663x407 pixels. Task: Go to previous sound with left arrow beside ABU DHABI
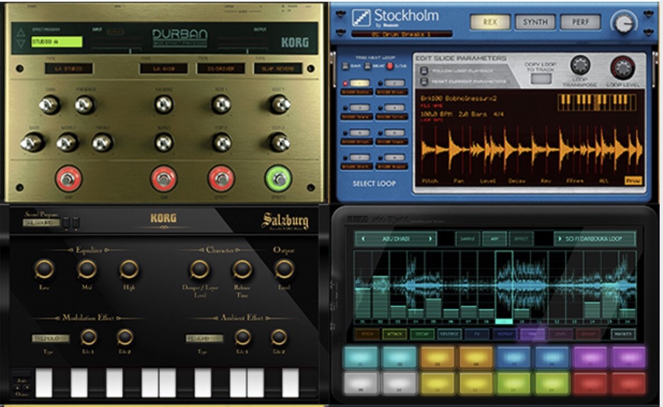coord(363,239)
